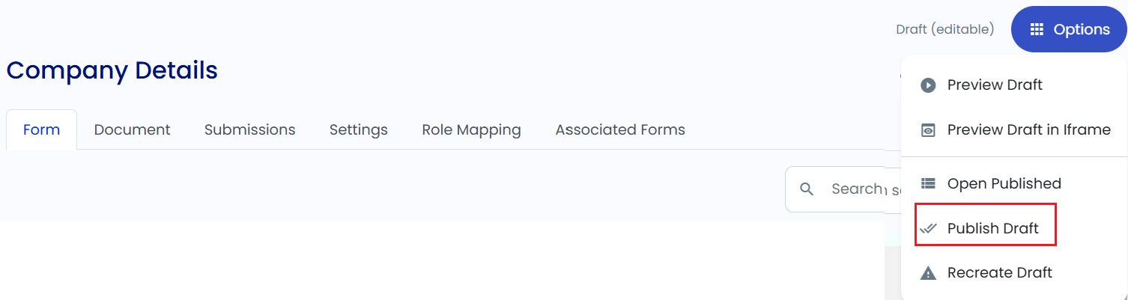
Task: Select the Form tab
Action: tap(41, 129)
